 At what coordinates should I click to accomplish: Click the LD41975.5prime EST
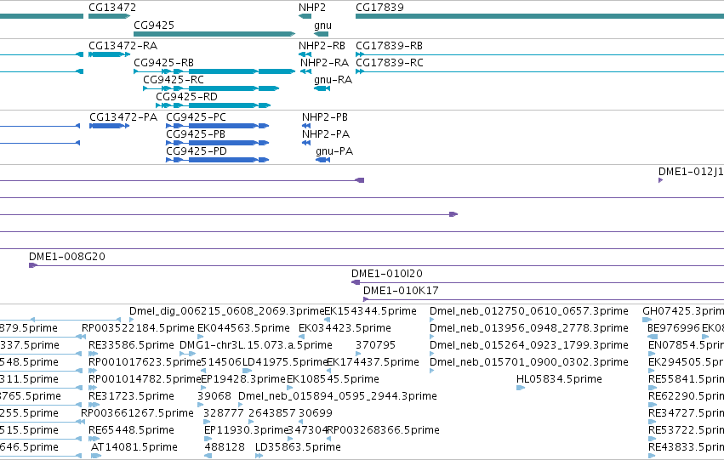point(285,362)
